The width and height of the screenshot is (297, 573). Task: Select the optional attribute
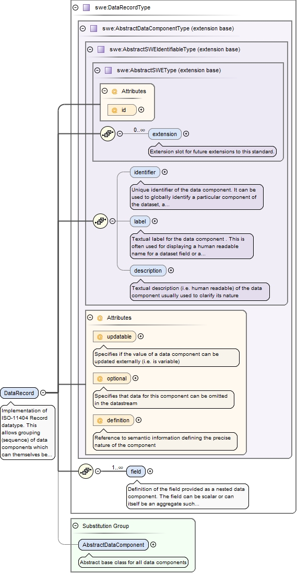(x=112, y=378)
